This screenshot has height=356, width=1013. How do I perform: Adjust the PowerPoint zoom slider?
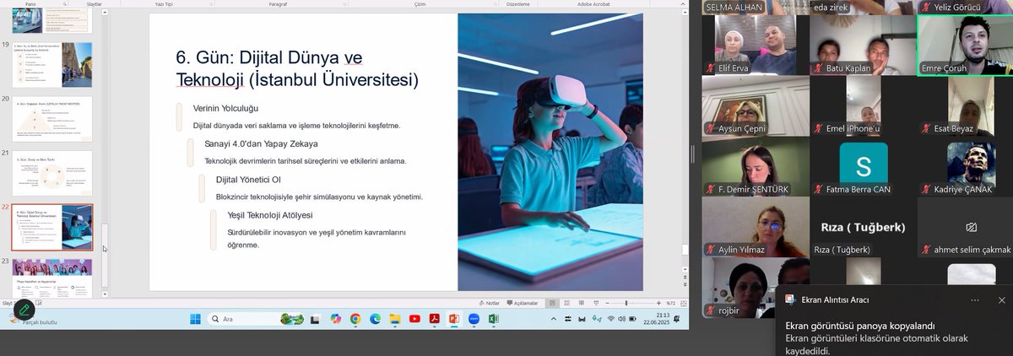[626, 303]
